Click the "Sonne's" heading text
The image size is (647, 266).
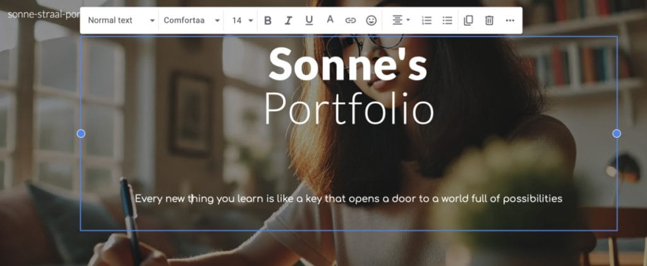pos(348,65)
